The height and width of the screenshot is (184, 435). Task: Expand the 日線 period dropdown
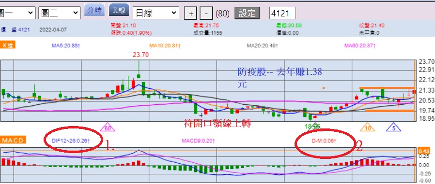pyautogui.click(x=156, y=13)
